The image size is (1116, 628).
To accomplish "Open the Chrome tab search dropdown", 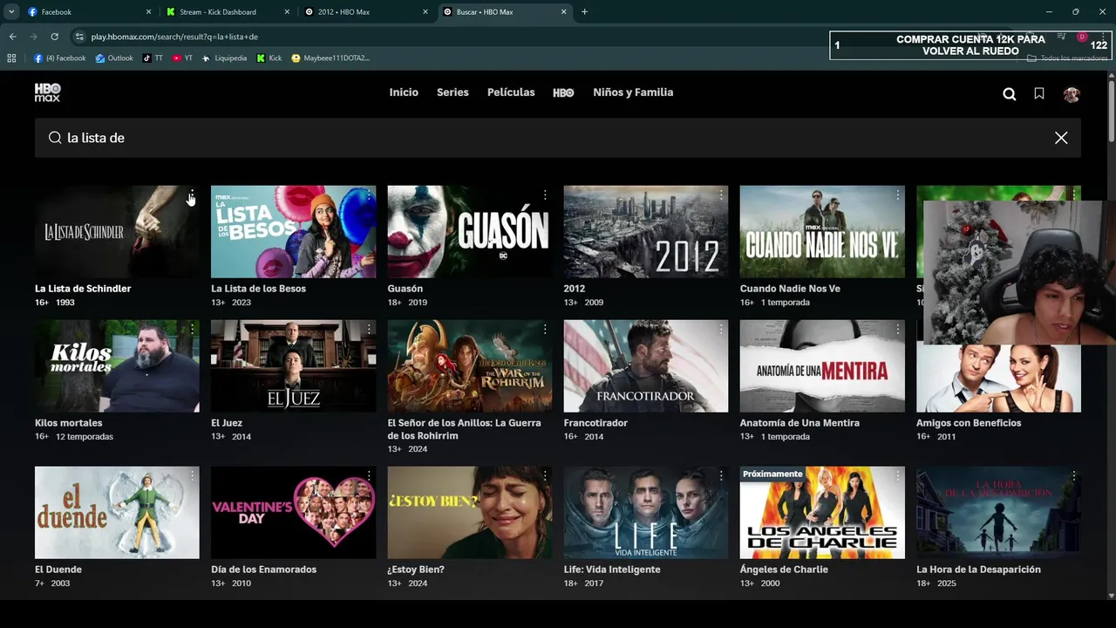I will (11, 12).
